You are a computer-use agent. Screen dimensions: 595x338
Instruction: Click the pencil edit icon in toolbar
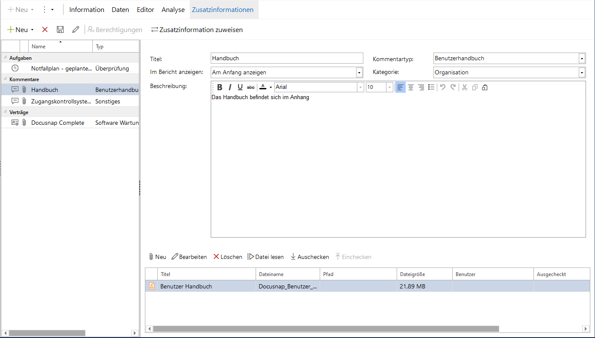click(76, 29)
